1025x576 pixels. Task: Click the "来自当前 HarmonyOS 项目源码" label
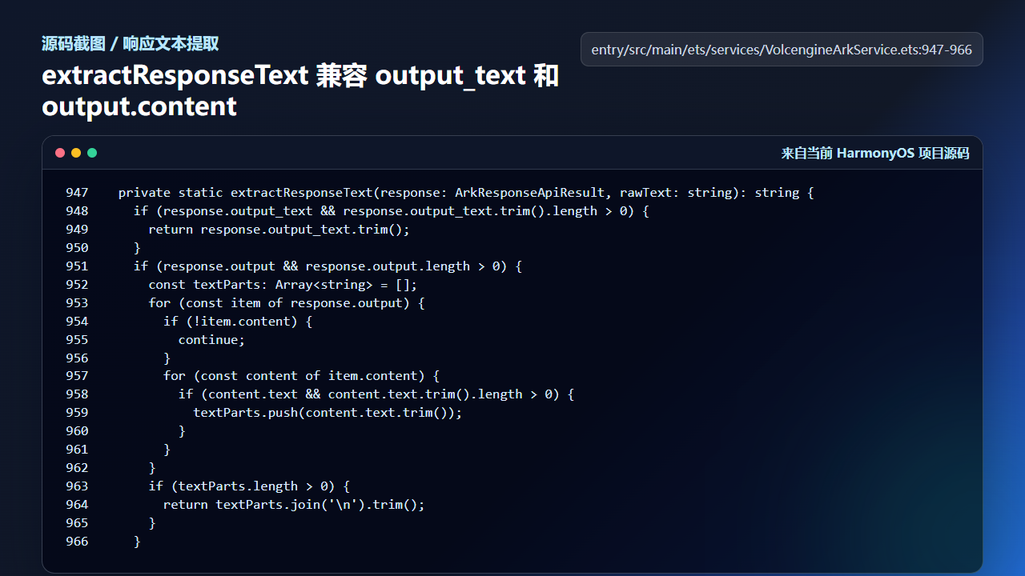click(x=875, y=154)
